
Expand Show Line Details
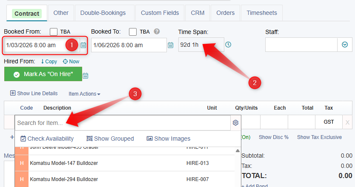point(34,93)
